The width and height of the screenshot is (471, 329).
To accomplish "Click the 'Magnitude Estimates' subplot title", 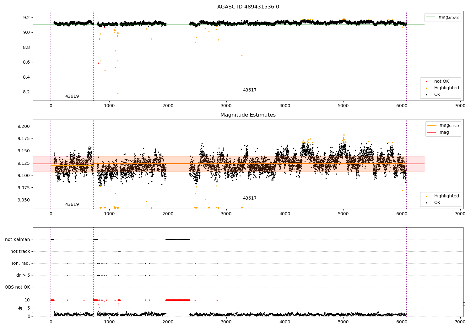I will pyautogui.click(x=248, y=115).
